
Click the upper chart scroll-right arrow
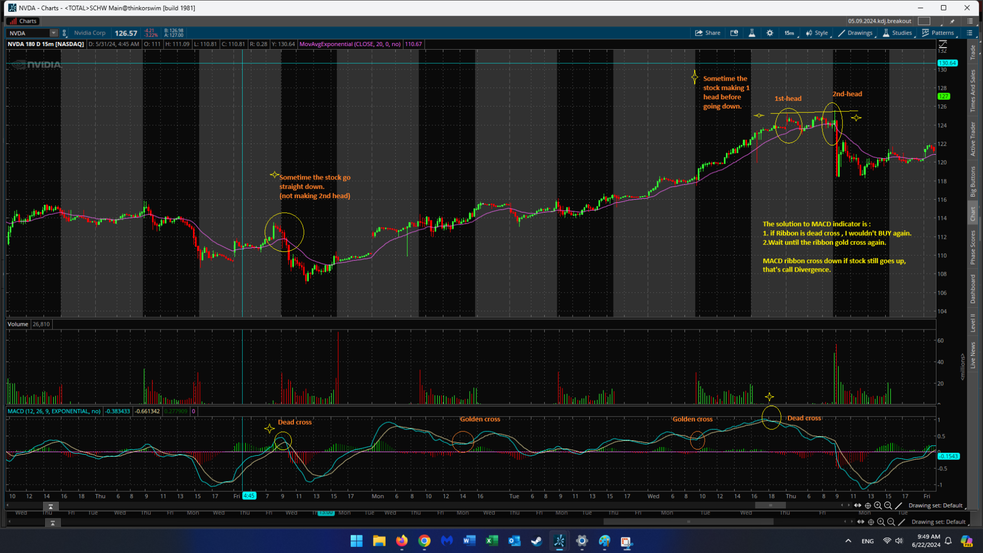pyautogui.click(x=849, y=505)
